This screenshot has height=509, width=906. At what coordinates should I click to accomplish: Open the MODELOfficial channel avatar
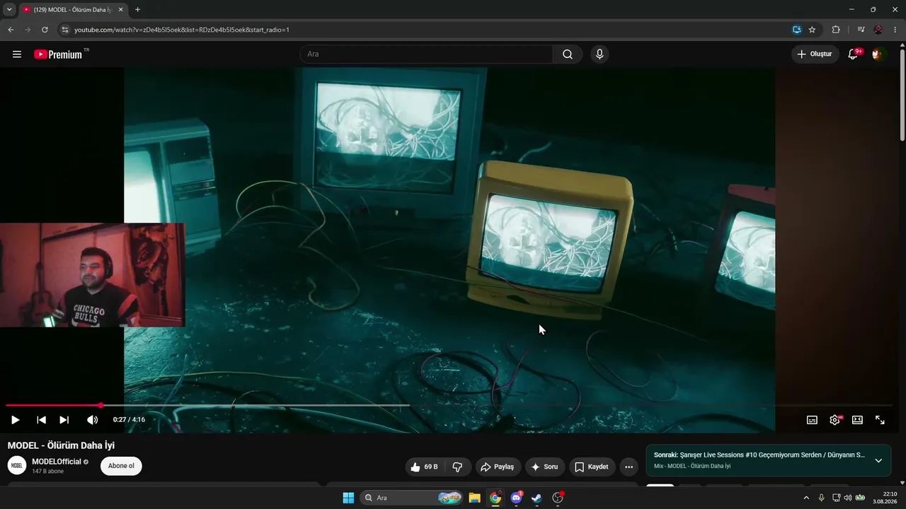coord(17,466)
